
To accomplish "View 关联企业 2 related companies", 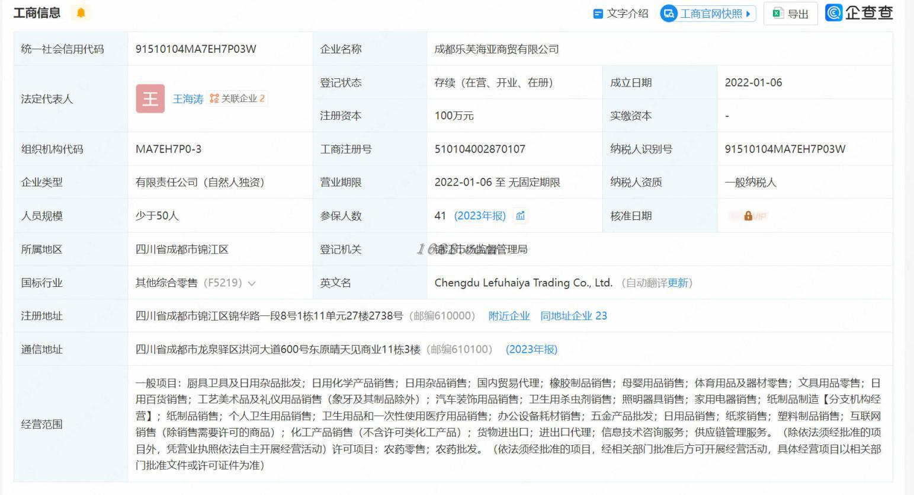I will (x=237, y=98).
